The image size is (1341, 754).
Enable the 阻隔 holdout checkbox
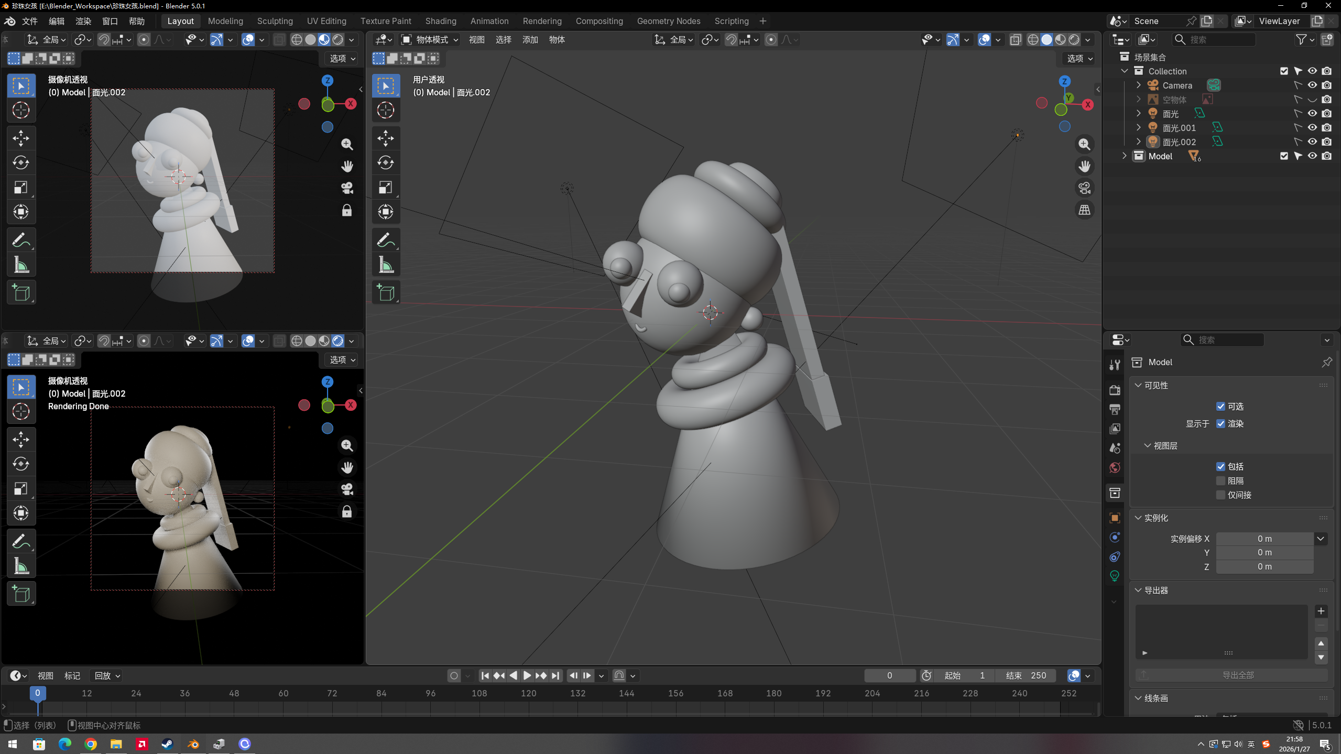[x=1220, y=481]
